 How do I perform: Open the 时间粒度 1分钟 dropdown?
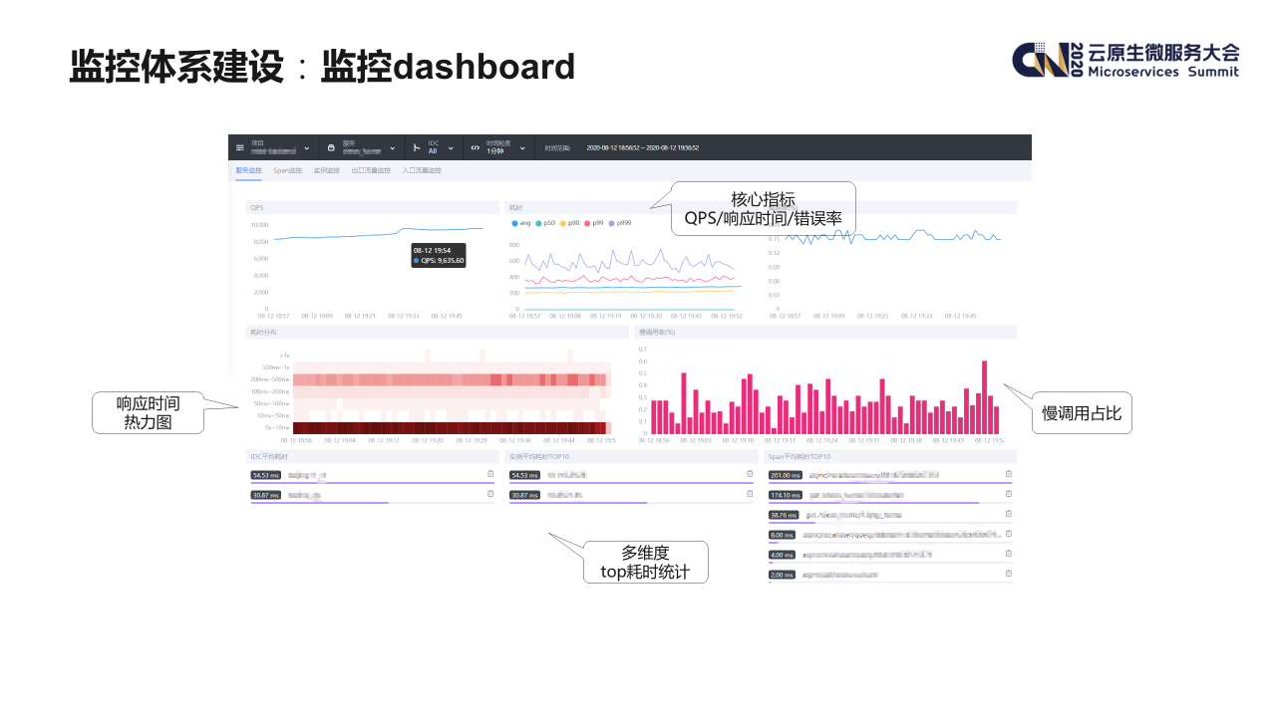point(498,147)
